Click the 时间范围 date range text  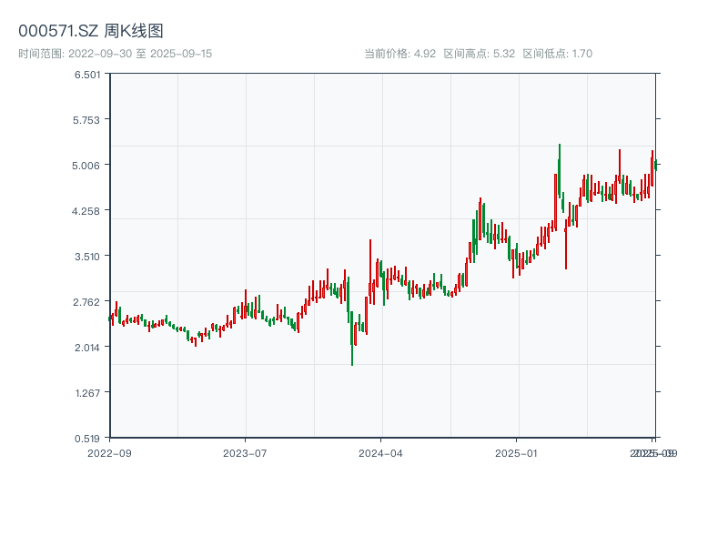click(115, 54)
